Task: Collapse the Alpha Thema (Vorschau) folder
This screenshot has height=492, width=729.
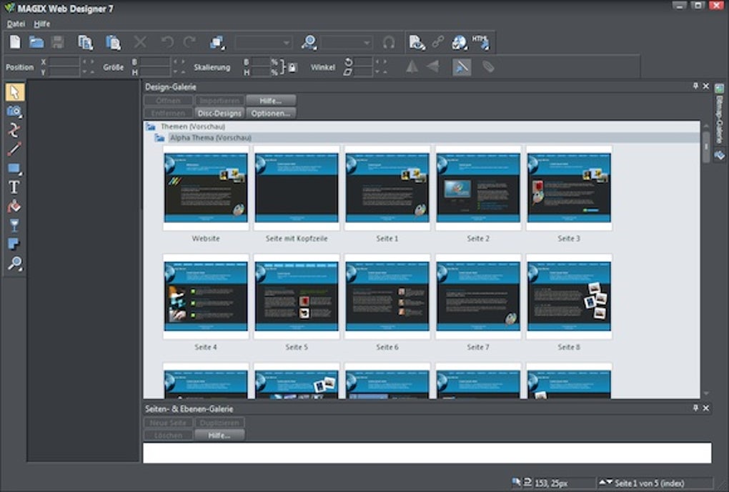Action: click(160, 137)
